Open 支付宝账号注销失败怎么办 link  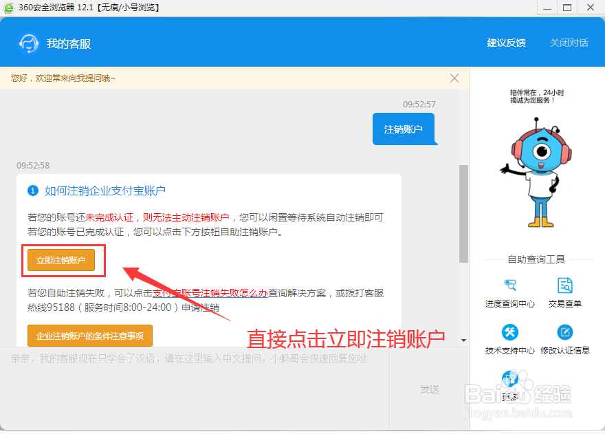210,293
